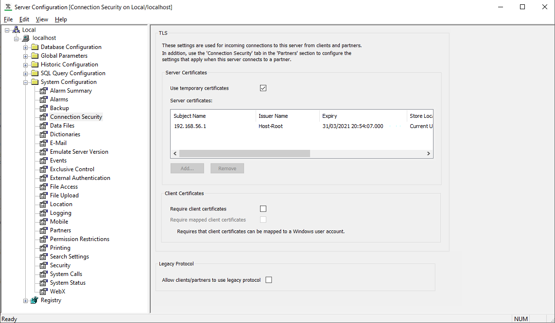Click the Backup configuration icon
This screenshot has height=323, width=555.
click(43, 108)
